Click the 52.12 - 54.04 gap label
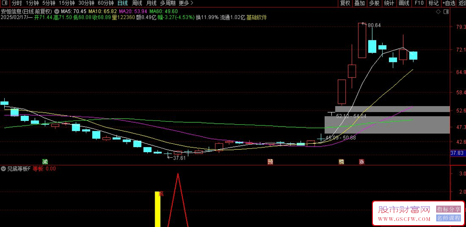The image size is (466, 227). 351,116
